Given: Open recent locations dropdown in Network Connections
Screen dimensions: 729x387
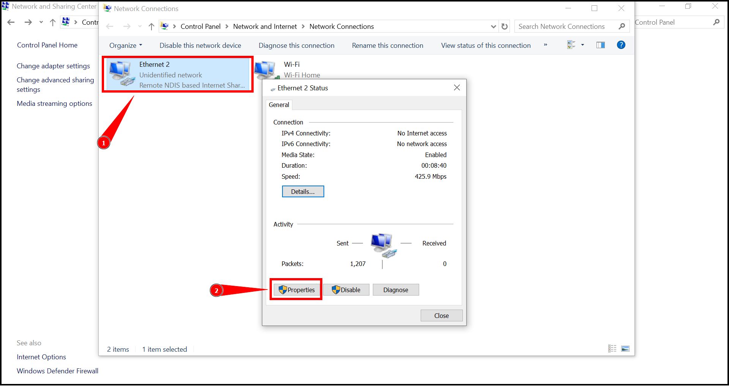Looking at the screenshot, I should [x=140, y=27].
